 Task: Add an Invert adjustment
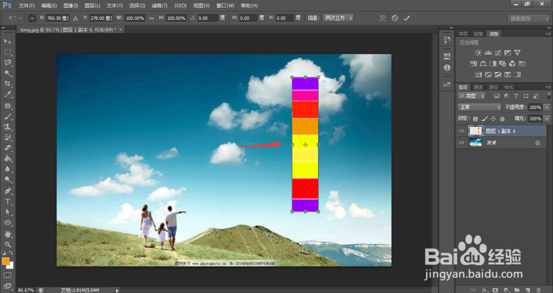click(478, 74)
